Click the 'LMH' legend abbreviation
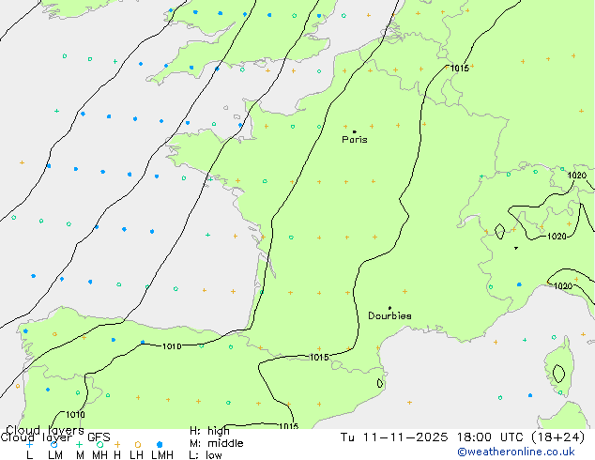The image size is (595, 460). click(x=162, y=455)
